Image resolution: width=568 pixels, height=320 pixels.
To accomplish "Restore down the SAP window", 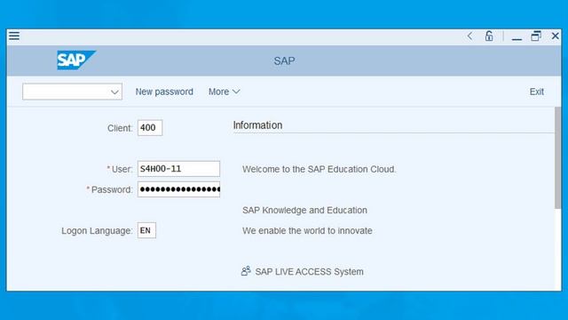I will coord(536,36).
